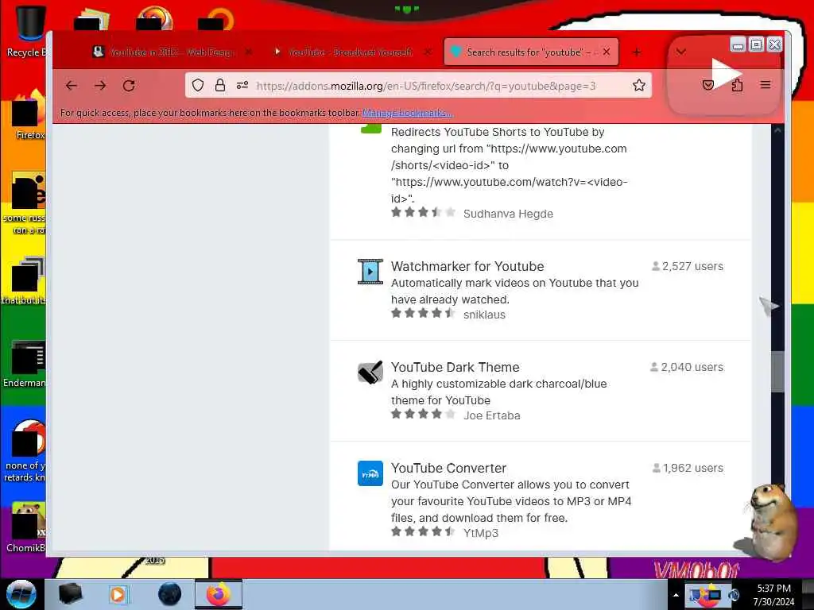Open the Watchmarker for Youtube add-on
The image size is (814, 610).
click(467, 266)
